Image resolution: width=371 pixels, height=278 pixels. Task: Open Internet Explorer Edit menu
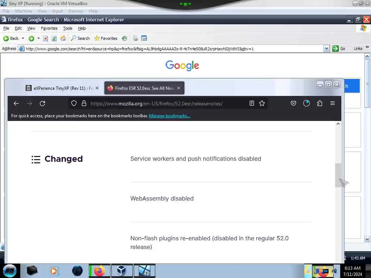[x=18, y=28]
